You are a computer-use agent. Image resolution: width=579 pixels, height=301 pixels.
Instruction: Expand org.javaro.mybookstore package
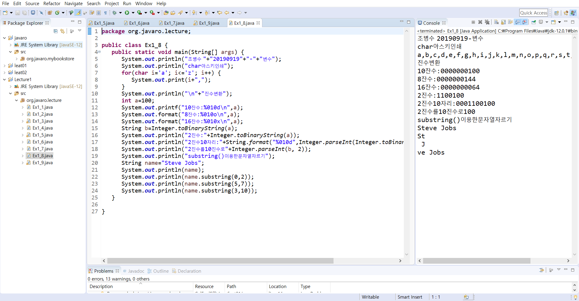coord(16,59)
